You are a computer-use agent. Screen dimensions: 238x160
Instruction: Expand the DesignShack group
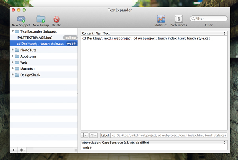click(x=13, y=75)
